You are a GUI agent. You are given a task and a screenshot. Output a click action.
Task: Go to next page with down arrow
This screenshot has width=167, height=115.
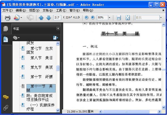pyautogui.click(x=48, y=18)
